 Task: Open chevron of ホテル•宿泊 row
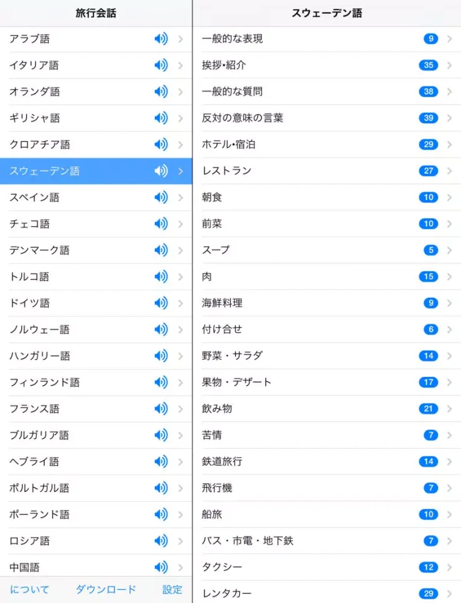coord(449,145)
